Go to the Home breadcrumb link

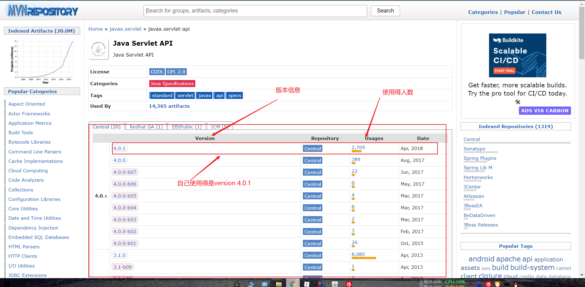coord(96,29)
